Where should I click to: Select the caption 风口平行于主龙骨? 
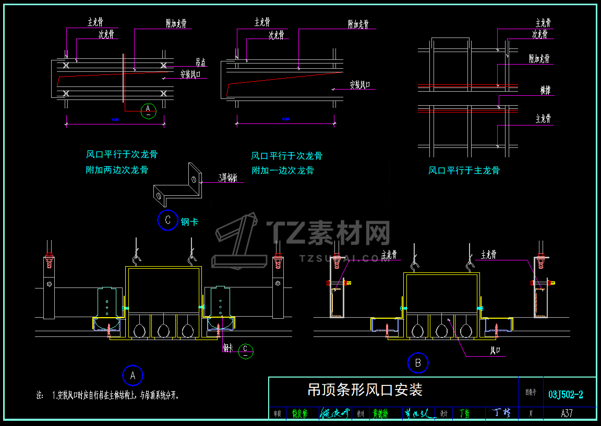pyautogui.click(x=464, y=171)
